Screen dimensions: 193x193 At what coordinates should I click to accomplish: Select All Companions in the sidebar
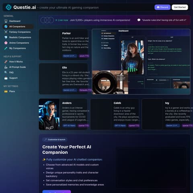18,27
